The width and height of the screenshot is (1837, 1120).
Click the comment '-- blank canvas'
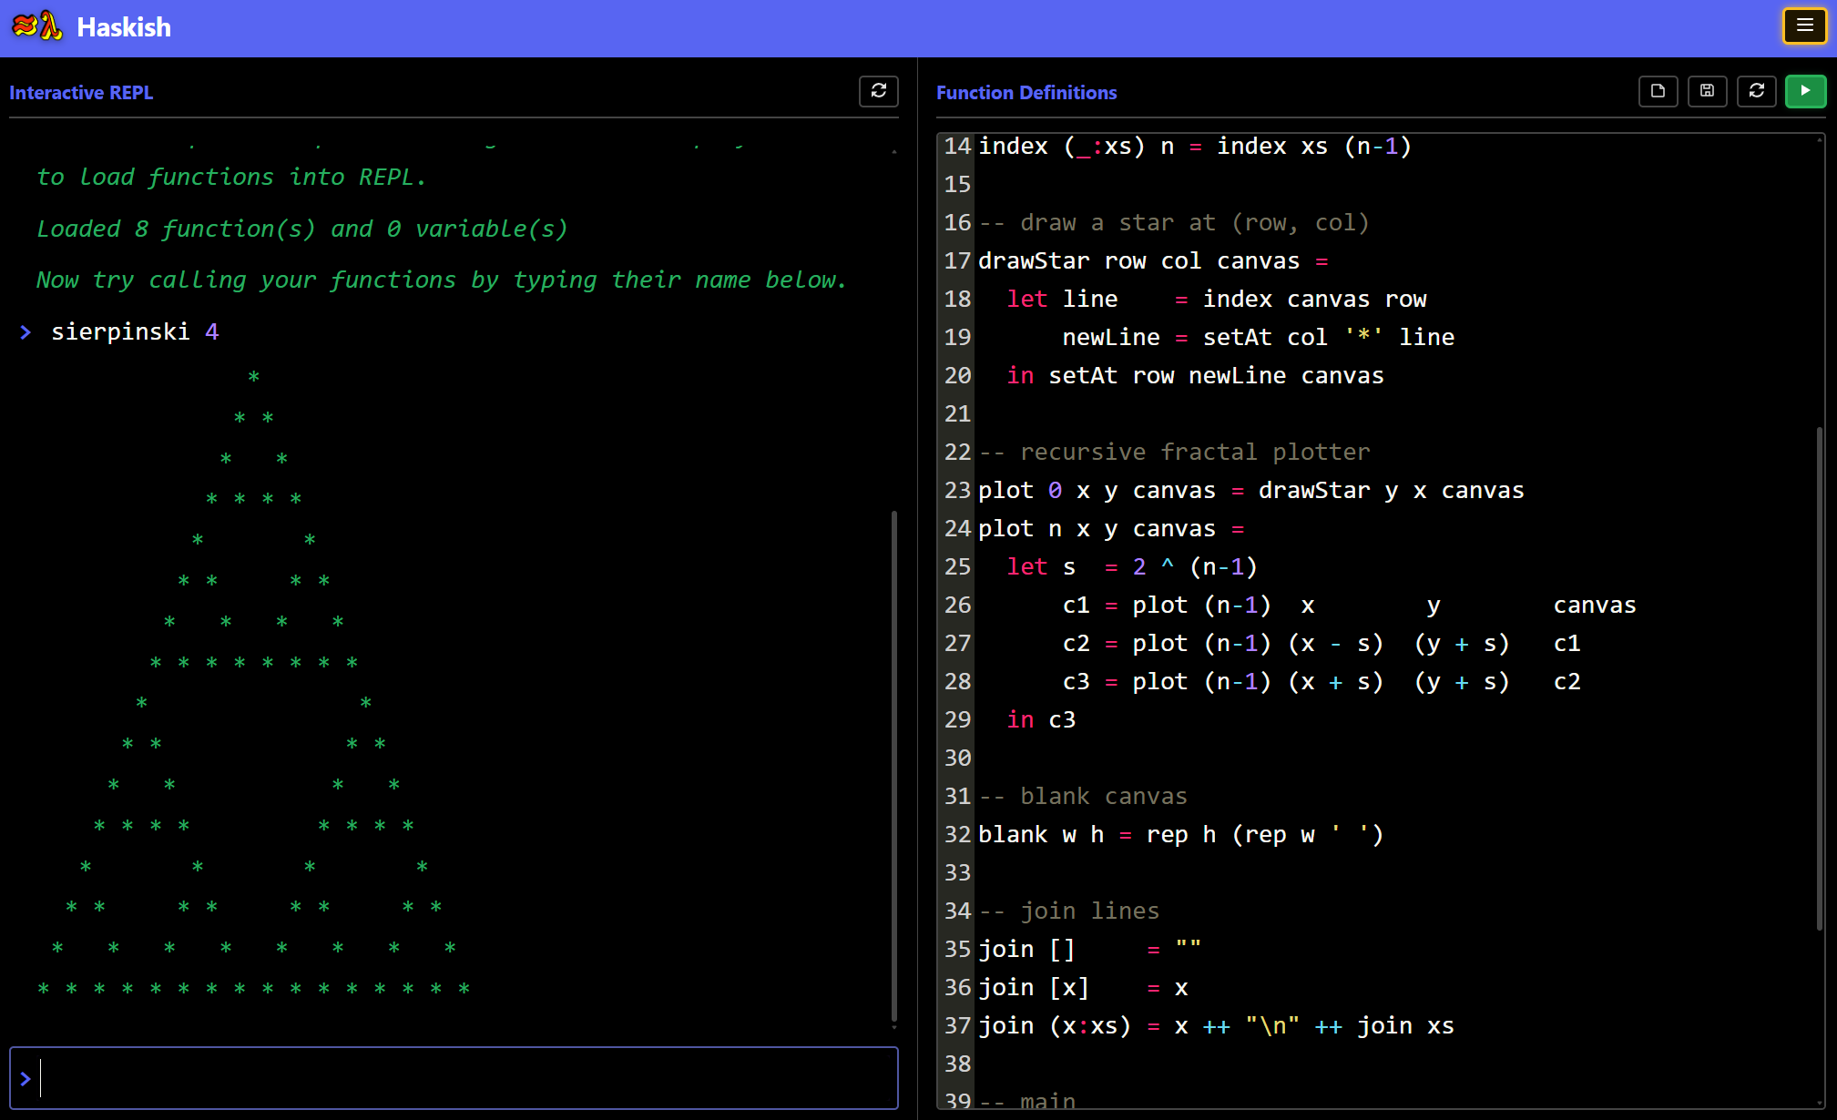[x=1083, y=797]
